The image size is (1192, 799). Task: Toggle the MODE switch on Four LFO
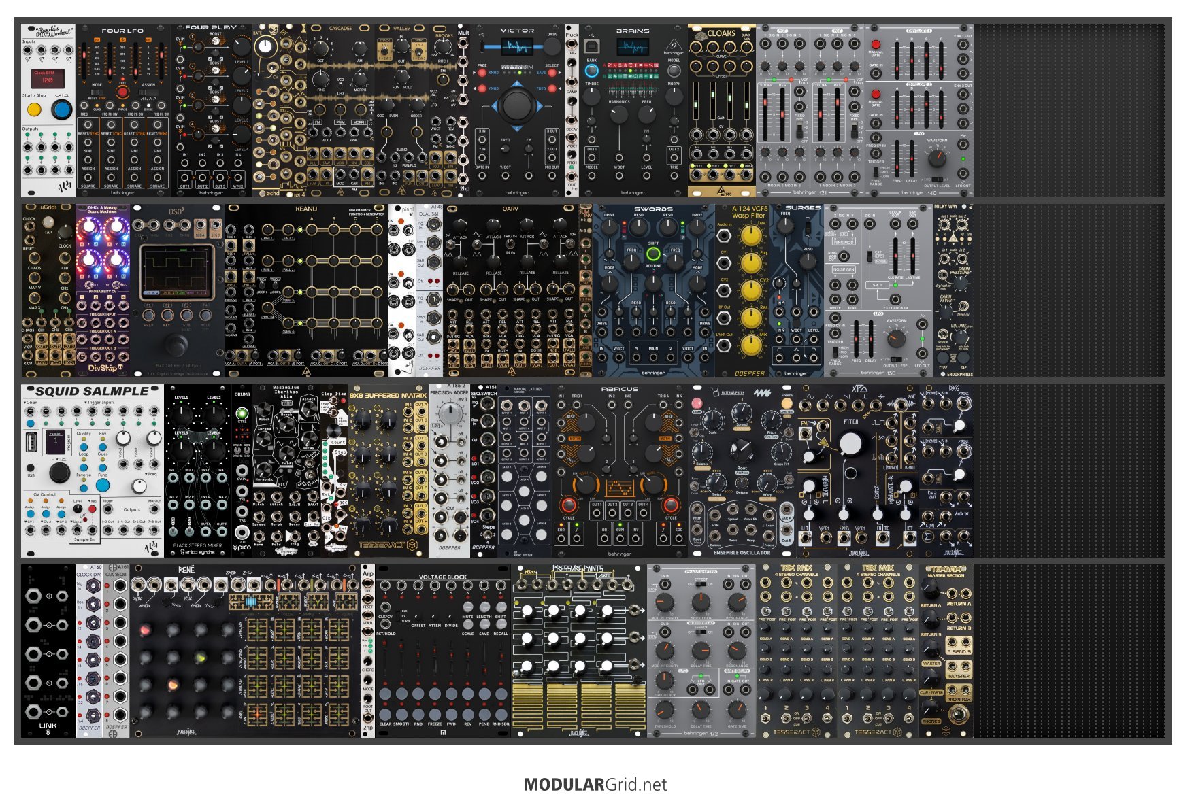click(x=96, y=92)
